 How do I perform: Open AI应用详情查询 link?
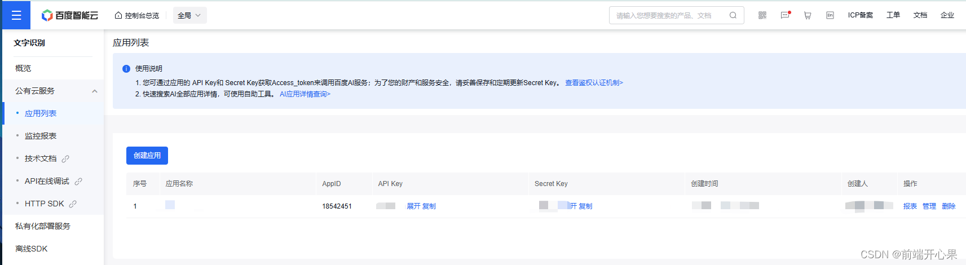click(x=305, y=94)
